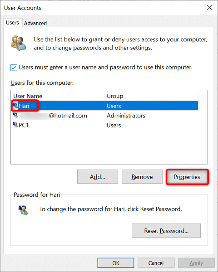Click the users-with-key icon in the header
This screenshot has height=272, width=218.
tap(19, 43)
